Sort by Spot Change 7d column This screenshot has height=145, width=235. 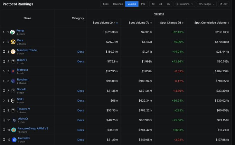(x=172, y=23)
